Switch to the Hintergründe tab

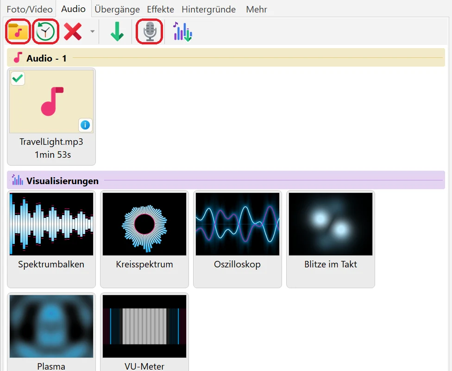209,9
